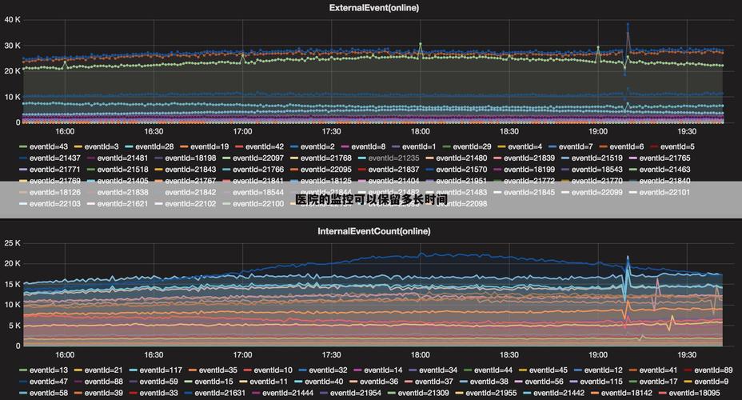The height and width of the screenshot is (400, 742).
Task: Select eventId=5 in the top legend
Action: pyautogui.click(x=681, y=147)
